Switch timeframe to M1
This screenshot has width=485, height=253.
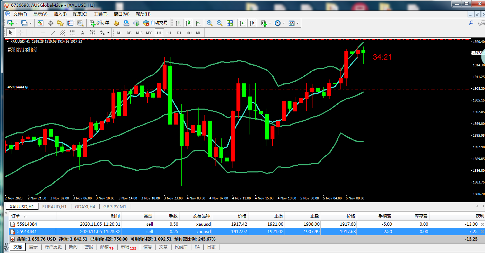119,33
